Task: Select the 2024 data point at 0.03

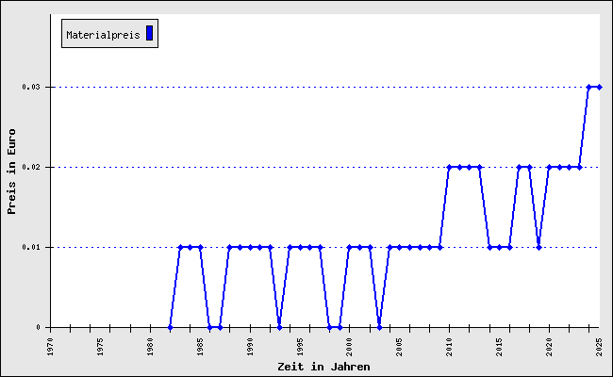Action: pyautogui.click(x=589, y=87)
